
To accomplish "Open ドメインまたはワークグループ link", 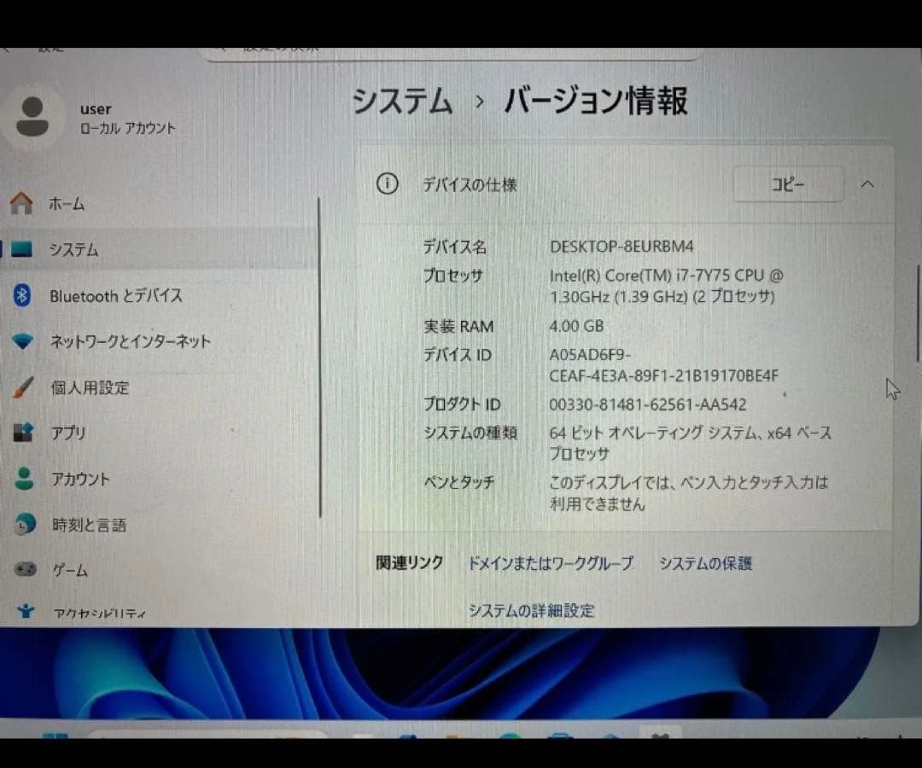I will [x=550, y=563].
